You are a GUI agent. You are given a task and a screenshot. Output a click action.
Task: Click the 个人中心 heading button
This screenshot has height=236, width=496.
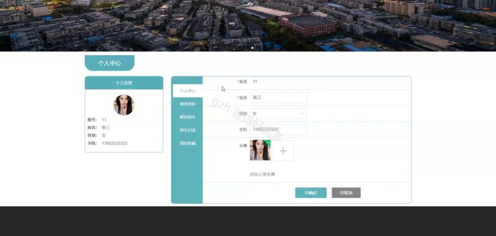click(x=109, y=63)
